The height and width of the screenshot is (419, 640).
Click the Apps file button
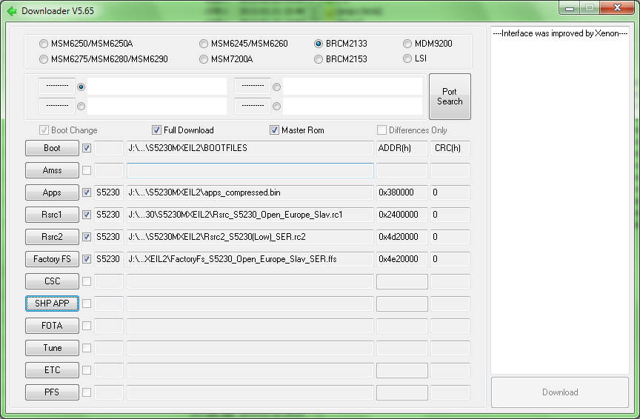pyautogui.click(x=52, y=192)
